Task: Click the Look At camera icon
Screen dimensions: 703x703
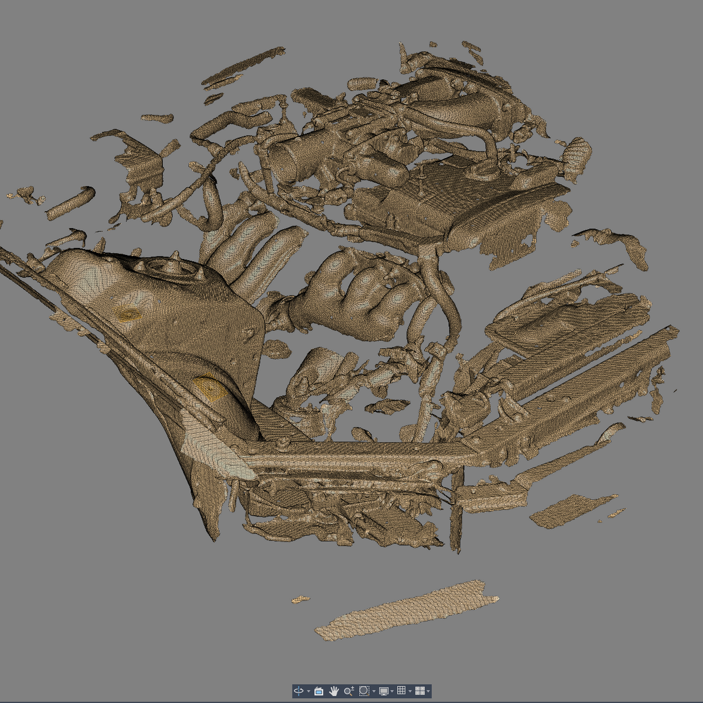Action: tap(319, 691)
